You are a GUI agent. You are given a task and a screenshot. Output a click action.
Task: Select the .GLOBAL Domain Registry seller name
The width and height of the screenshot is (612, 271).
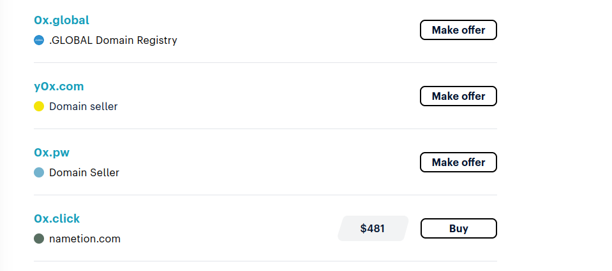coord(113,40)
